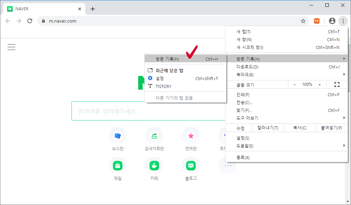Viewport: 351px width, 205px height.
Task: Open the 블로그 icon
Action: (x=191, y=166)
